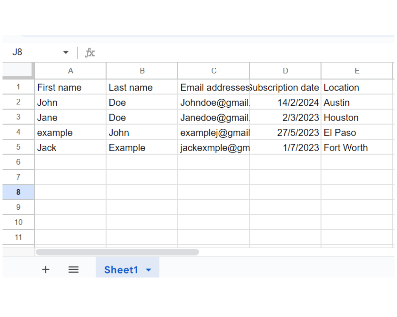Select row 9 header
Screen dimensions: 397x317
tap(18, 207)
